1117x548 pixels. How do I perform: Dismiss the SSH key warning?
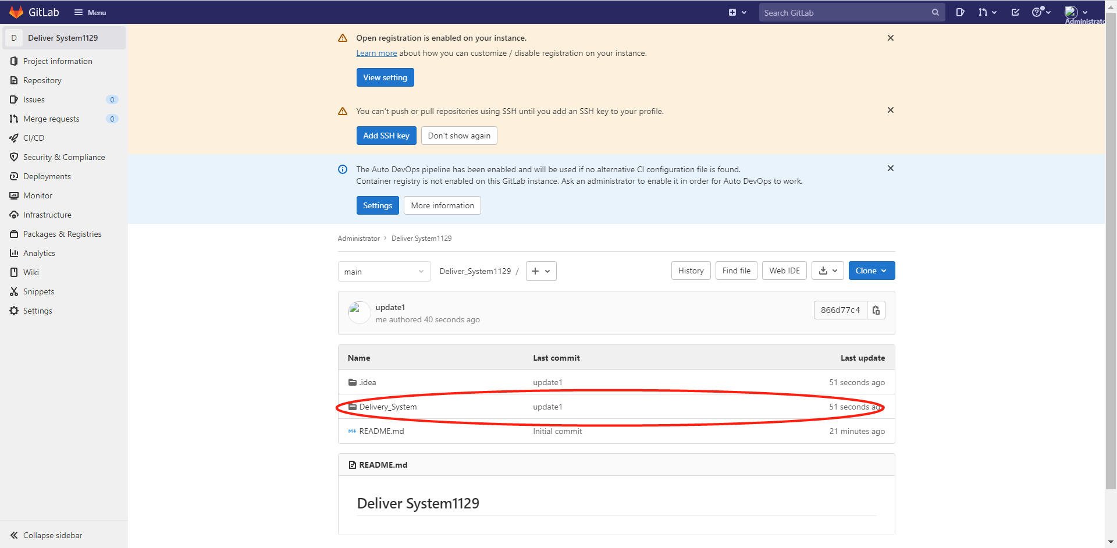(x=890, y=110)
